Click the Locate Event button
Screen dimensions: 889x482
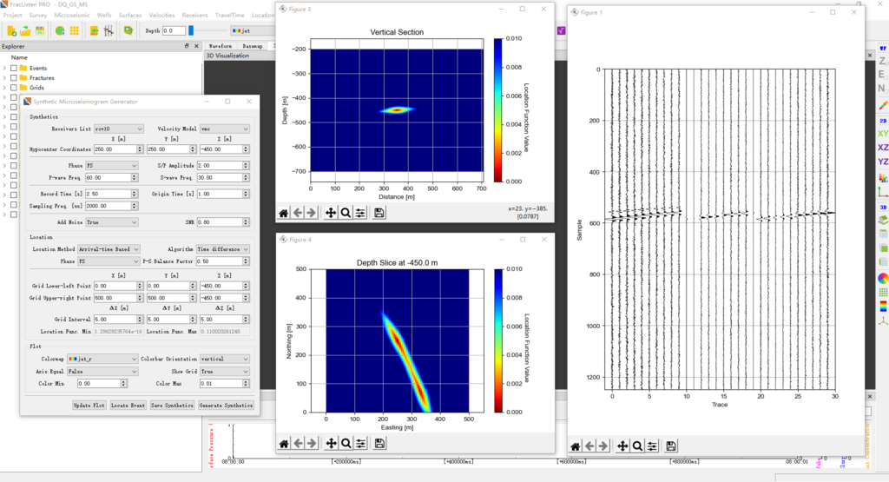(x=128, y=406)
